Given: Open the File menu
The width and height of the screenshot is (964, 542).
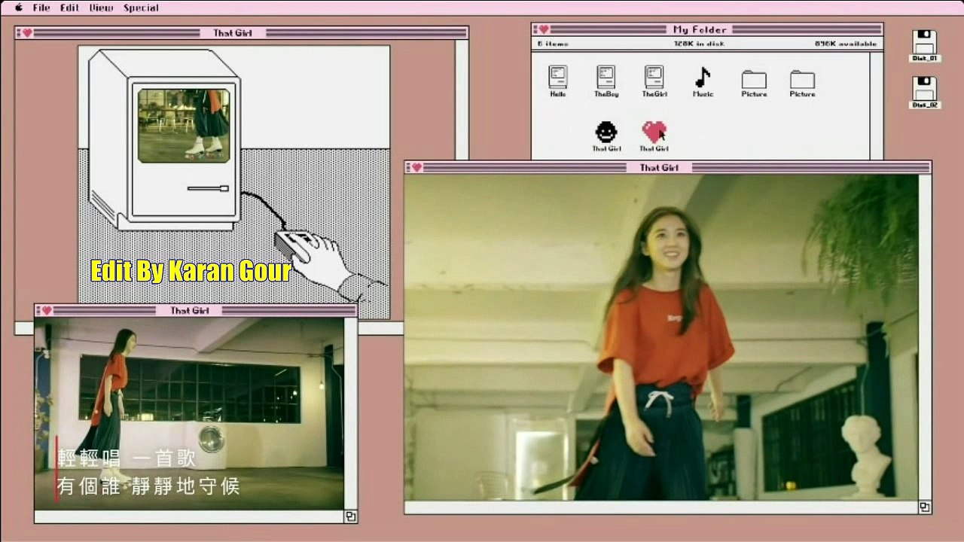Looking at the screenshot, I should click(x=41, y=8).
